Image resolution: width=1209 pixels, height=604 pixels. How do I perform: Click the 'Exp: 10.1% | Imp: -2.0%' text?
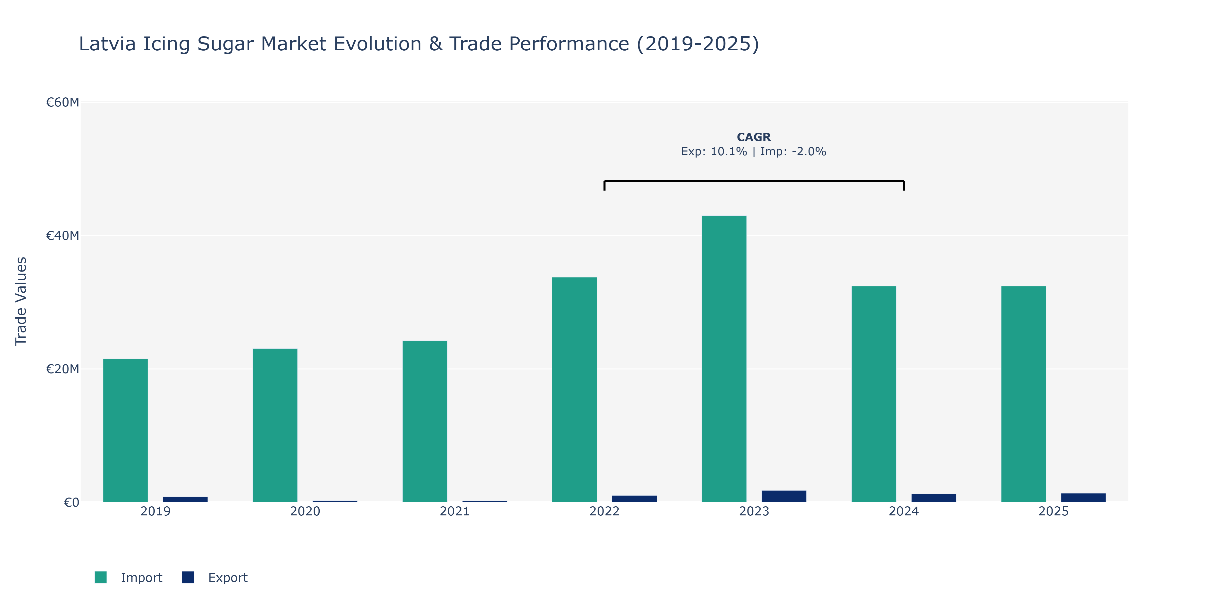(754, 152)
